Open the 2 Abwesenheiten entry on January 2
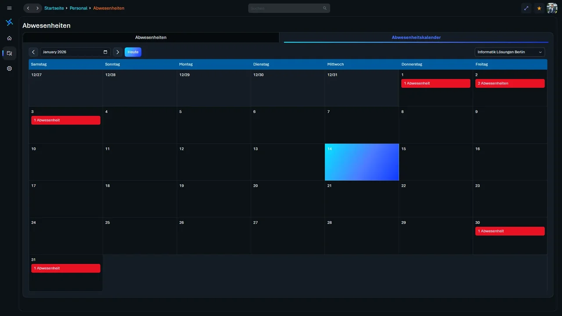Screen dimensions: 562x316 point(510,83)
